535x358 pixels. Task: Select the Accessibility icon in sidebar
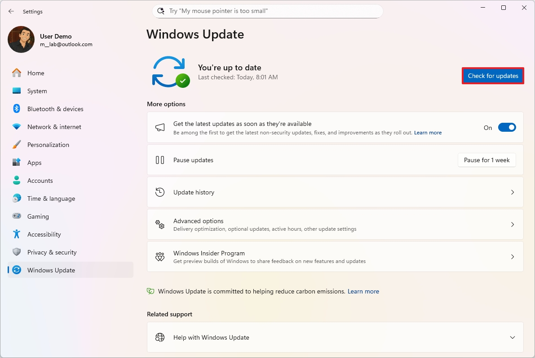click(16, 234)
